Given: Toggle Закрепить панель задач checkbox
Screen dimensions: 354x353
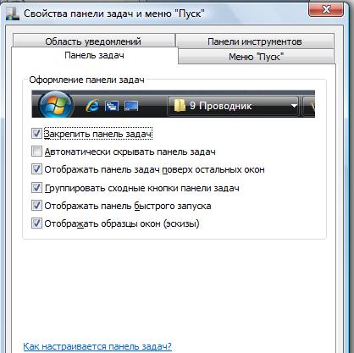Looking at the screenshot, I should pos(36,134).
